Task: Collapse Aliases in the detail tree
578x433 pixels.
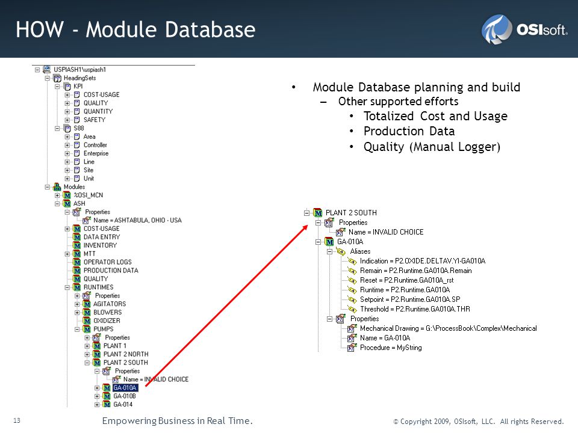Action: 329,251
